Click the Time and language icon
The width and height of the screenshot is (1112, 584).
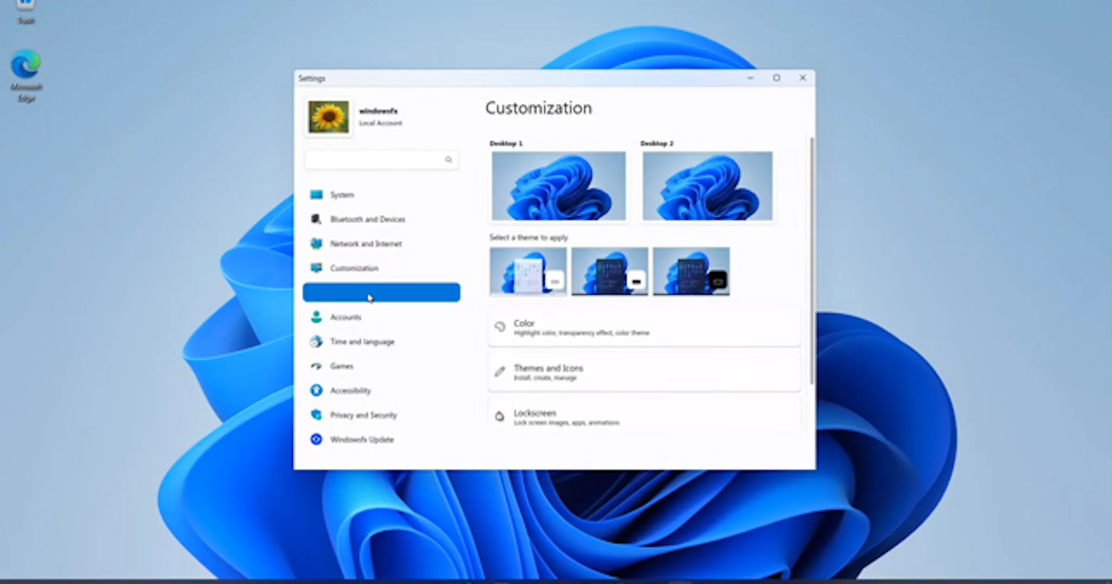[316, 342]
